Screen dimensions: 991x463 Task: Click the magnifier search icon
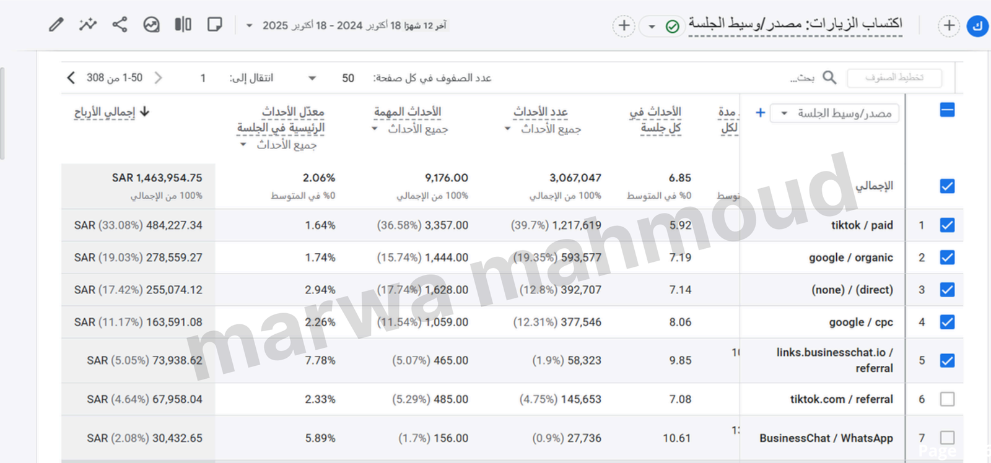point(829,77)
